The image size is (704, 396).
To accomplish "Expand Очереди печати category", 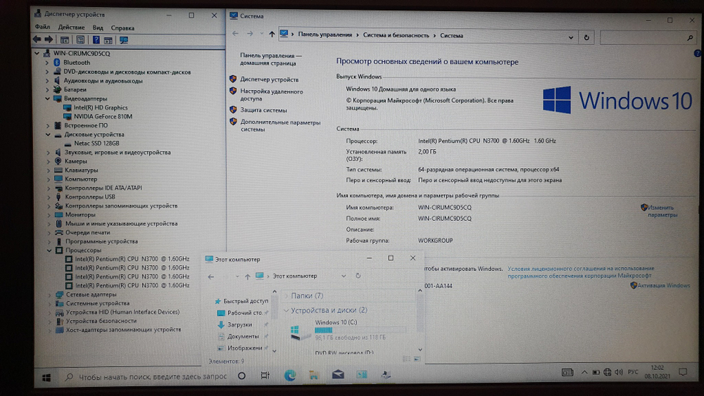I will click(49, 232).
